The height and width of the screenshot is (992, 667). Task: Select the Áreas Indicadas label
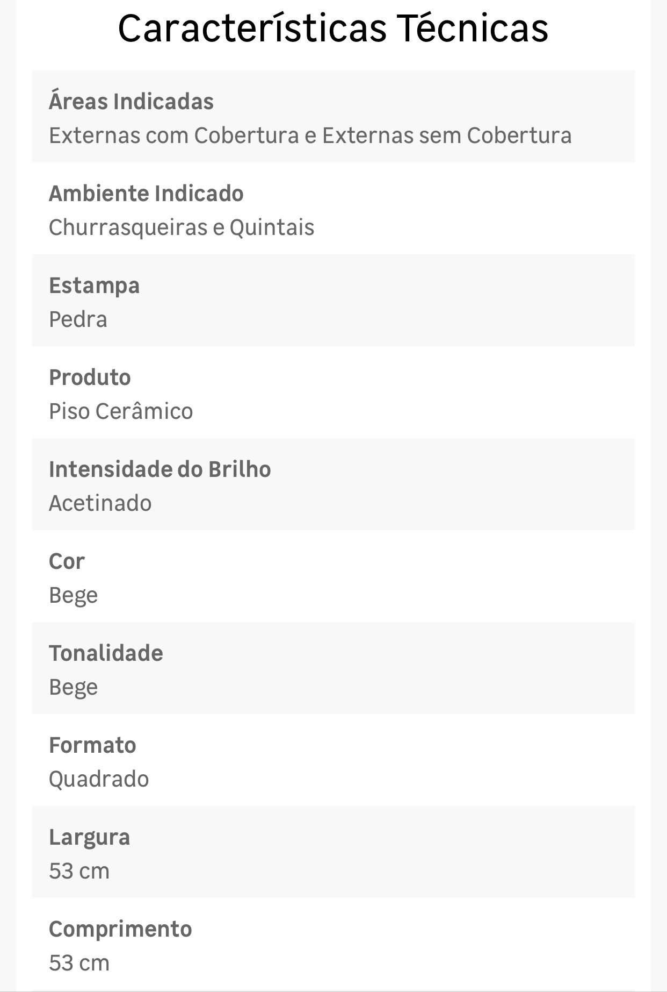point(131,102)
